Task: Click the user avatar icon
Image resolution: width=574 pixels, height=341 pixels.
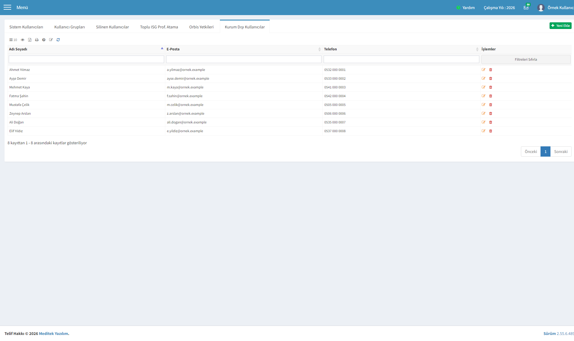Action: 541,8
